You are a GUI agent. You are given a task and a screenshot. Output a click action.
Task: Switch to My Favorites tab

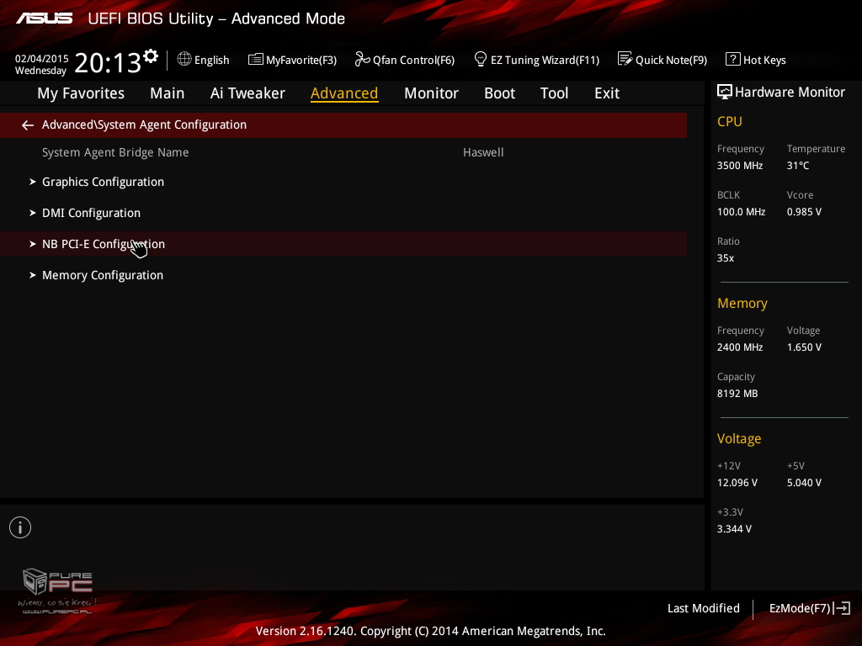81,93
